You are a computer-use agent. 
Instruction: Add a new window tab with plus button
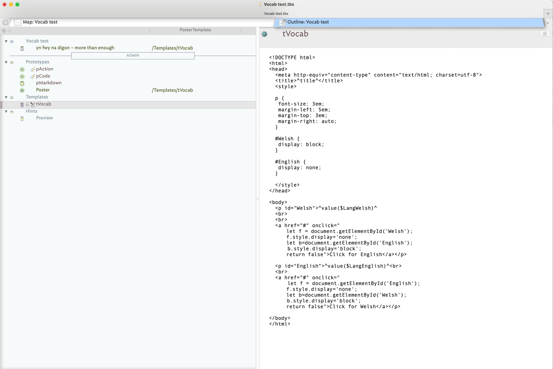(x=548, y=14)
